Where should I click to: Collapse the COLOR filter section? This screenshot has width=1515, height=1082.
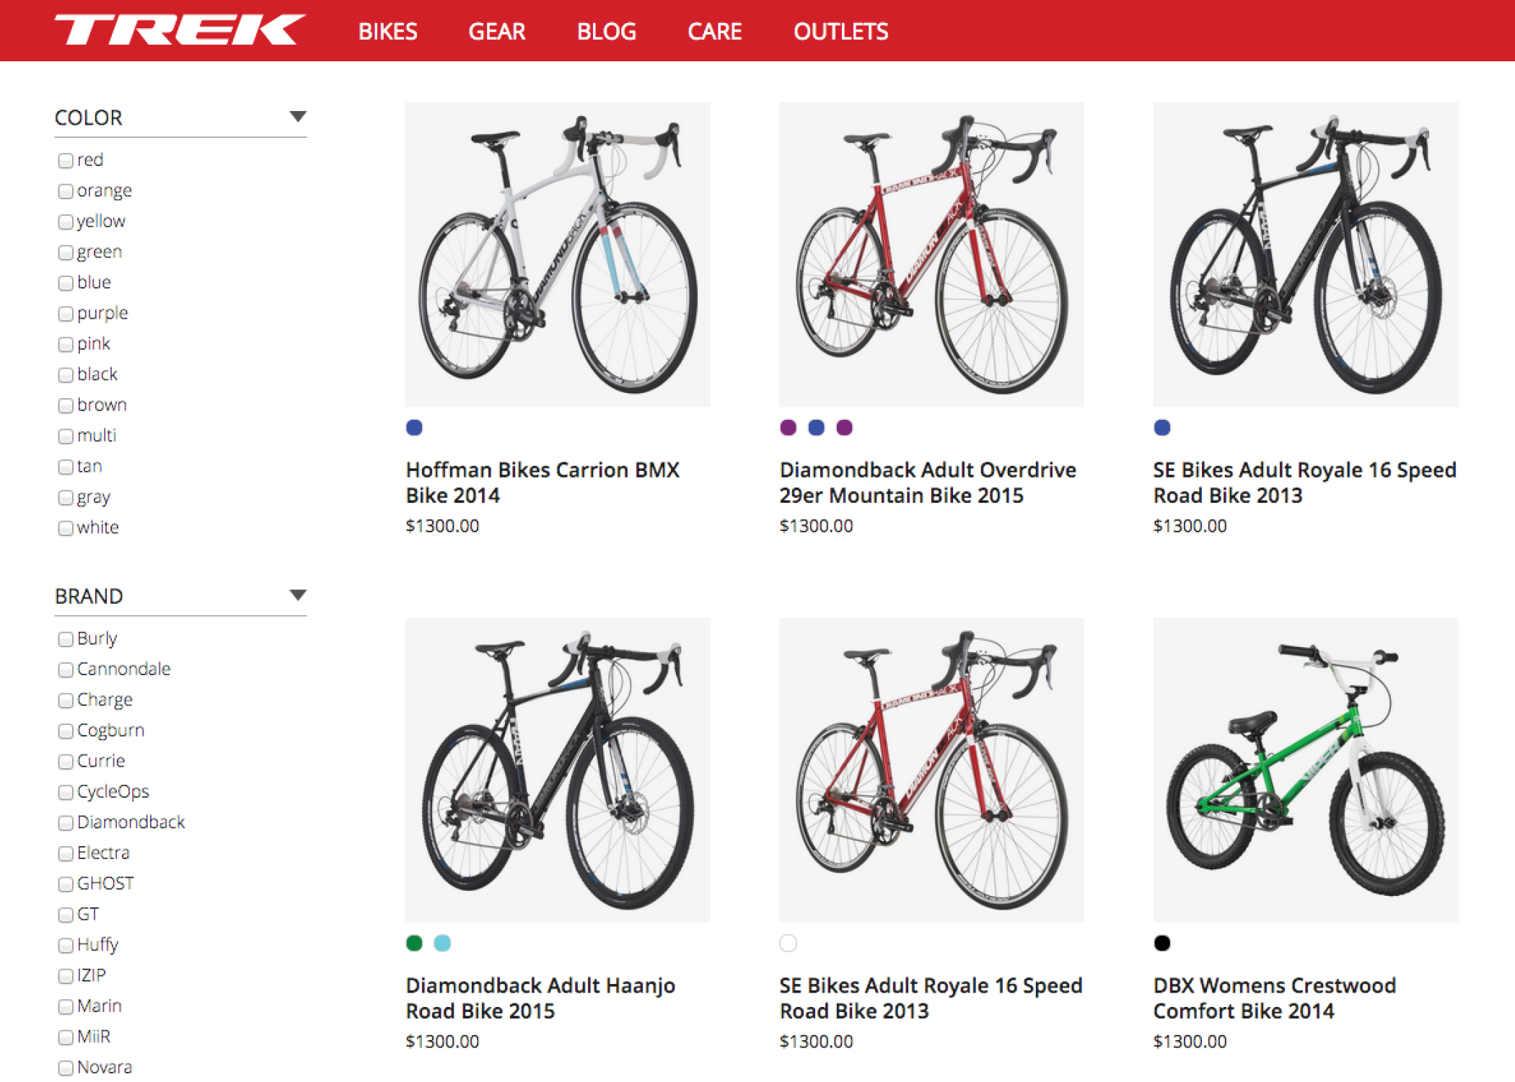coord(297,117)
